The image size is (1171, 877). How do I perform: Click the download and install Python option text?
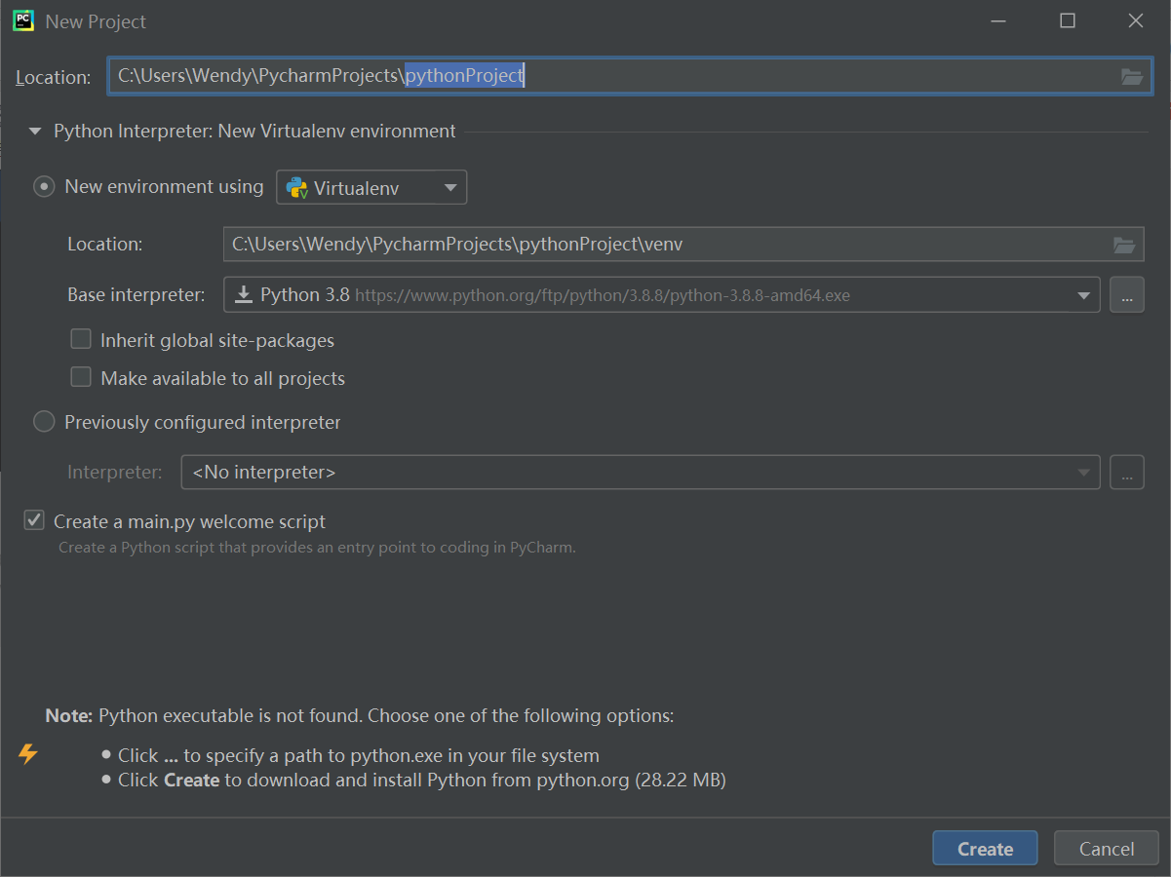pyautogui.click(x=422, y=781)
